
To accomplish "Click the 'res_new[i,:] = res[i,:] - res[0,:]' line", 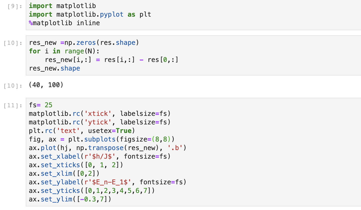I will (x=111, y=60).
